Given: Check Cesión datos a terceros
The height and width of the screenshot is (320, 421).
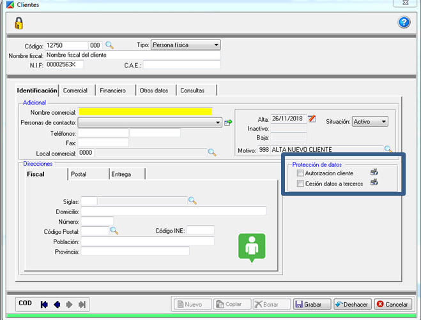Looking at the screenshot, I should tap(300, 184).
